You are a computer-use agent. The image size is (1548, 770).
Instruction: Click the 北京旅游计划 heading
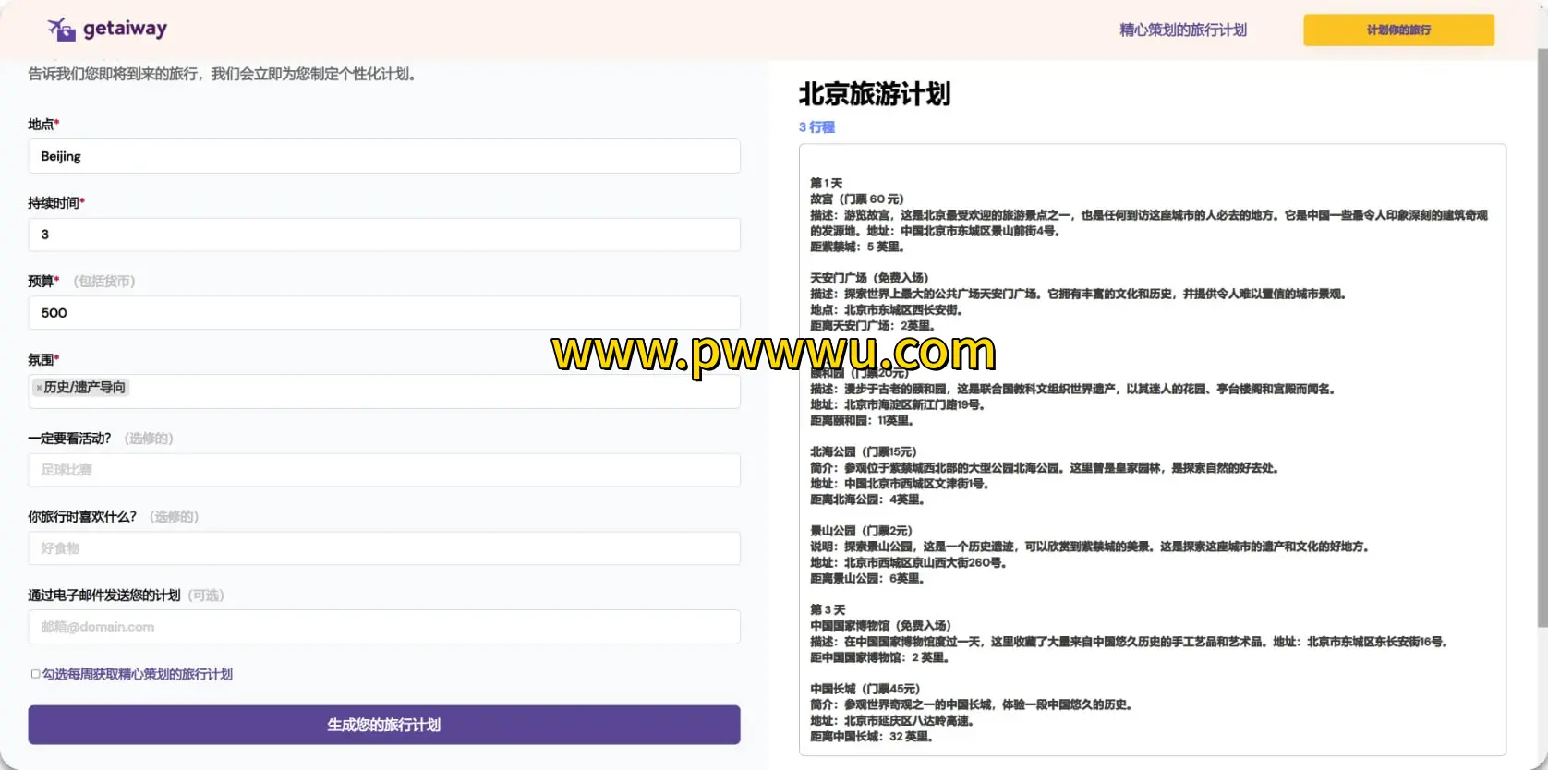coord(874,94)
